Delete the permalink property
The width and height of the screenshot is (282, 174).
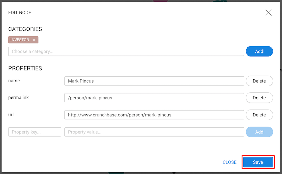(x=259, y=98)
